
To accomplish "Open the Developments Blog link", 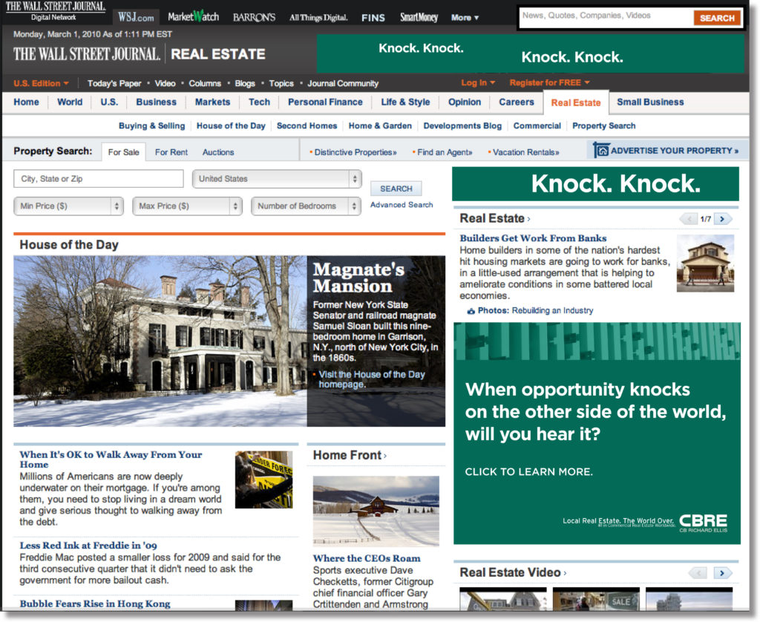I will tap(462, 126).
